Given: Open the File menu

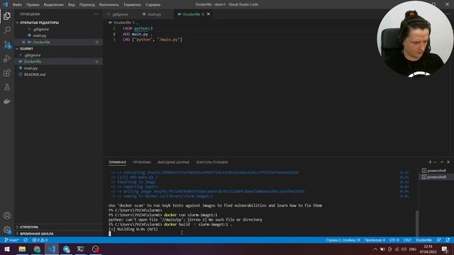Looking at the screenshot, I should pos(17,5).
